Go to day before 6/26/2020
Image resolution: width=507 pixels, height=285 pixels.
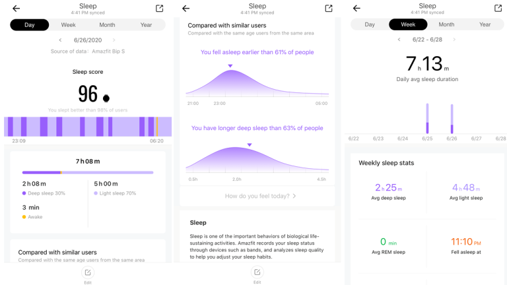(x=60, y=40)
